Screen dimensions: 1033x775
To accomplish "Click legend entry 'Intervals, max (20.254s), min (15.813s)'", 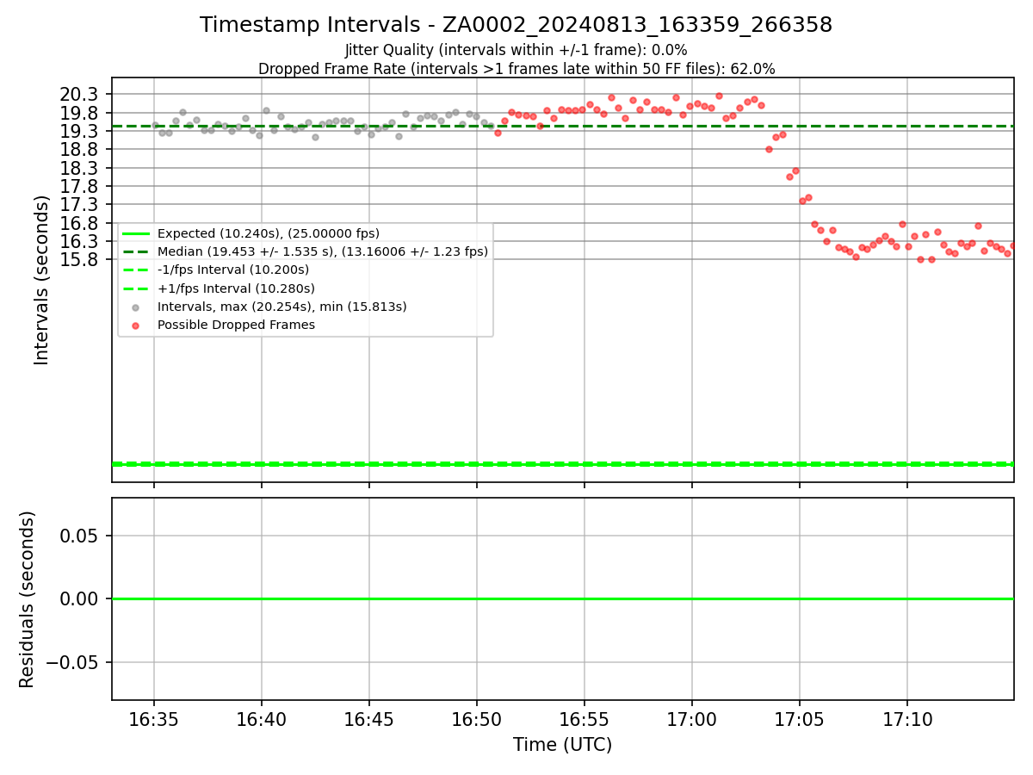I will tap(282, 307).
